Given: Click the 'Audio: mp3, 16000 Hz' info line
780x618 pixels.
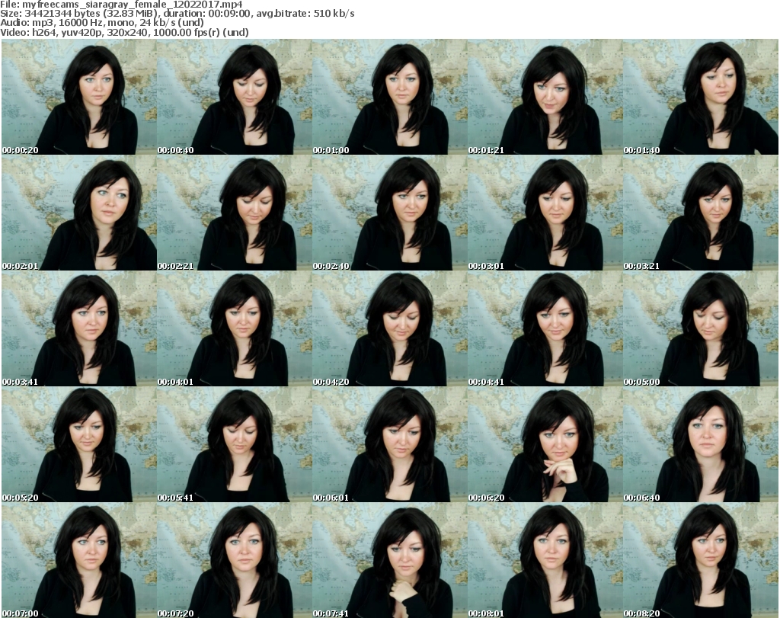Looking at the screenshot, I should [x=102, y=23].
